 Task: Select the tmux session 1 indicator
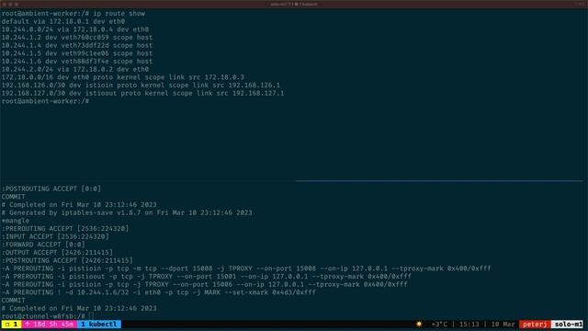tap(11, 325)
